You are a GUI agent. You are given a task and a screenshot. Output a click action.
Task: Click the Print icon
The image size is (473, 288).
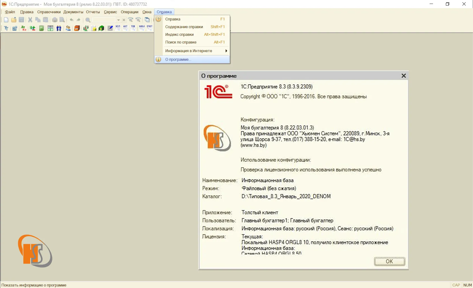pos(55,20)
